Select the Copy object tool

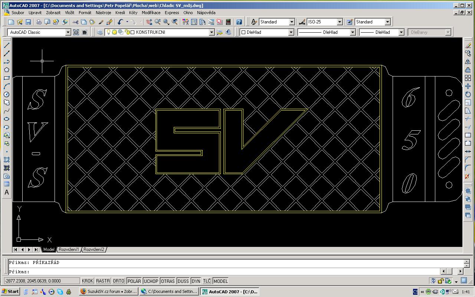tap(468, 53)
